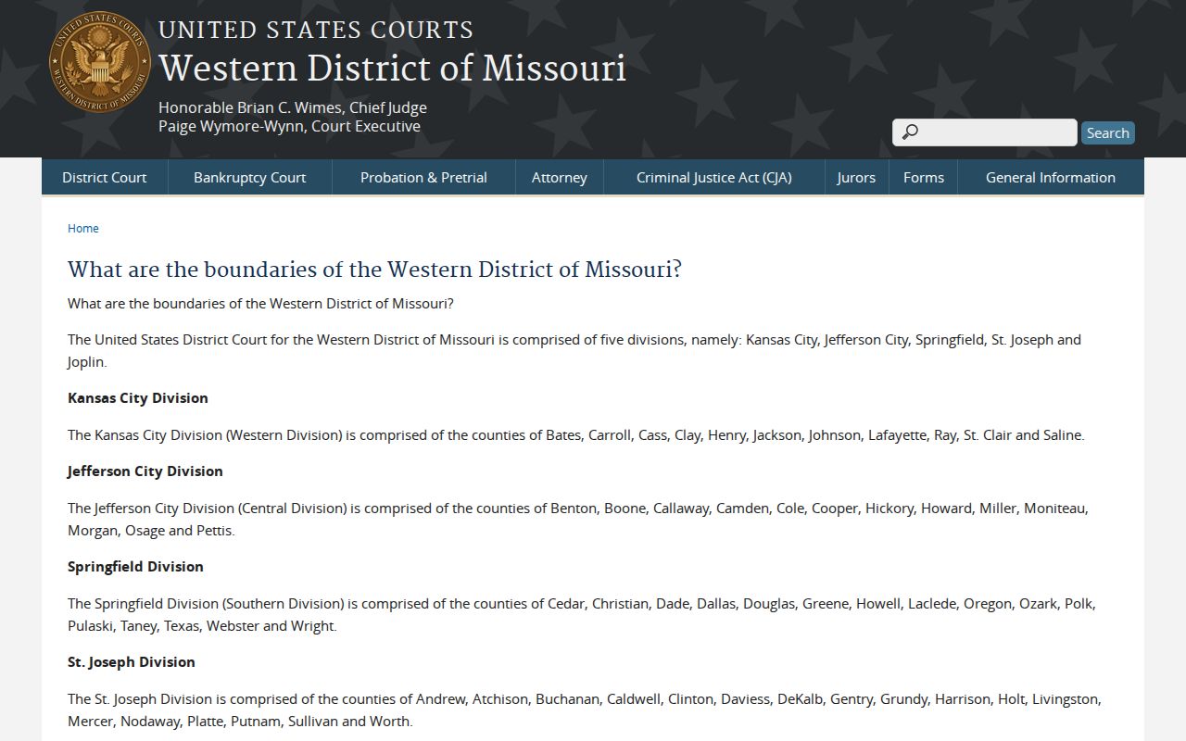1186x741 pixels.
Task: Click the Jefferson City Division heading
Action: (145, 471)
